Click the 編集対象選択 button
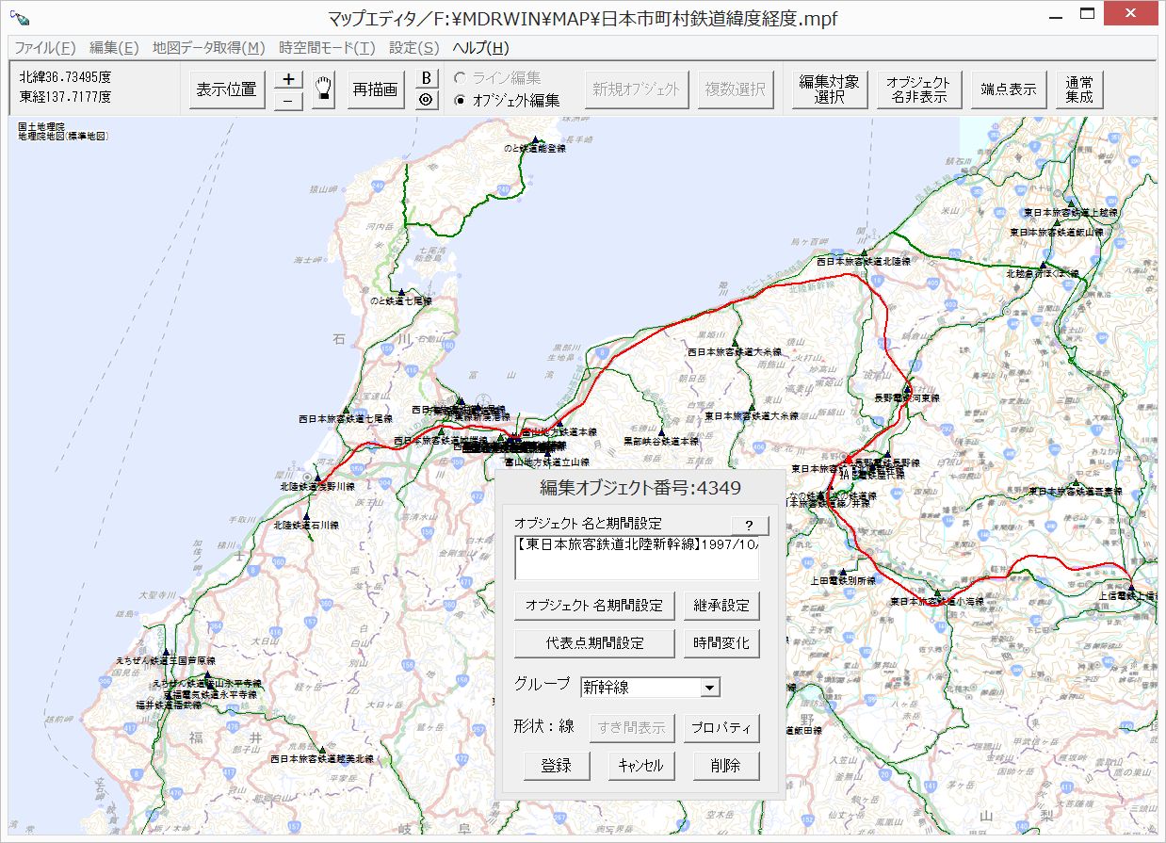Image resolution: width=1166 pixels, height=843 pixels. (829, 89)
